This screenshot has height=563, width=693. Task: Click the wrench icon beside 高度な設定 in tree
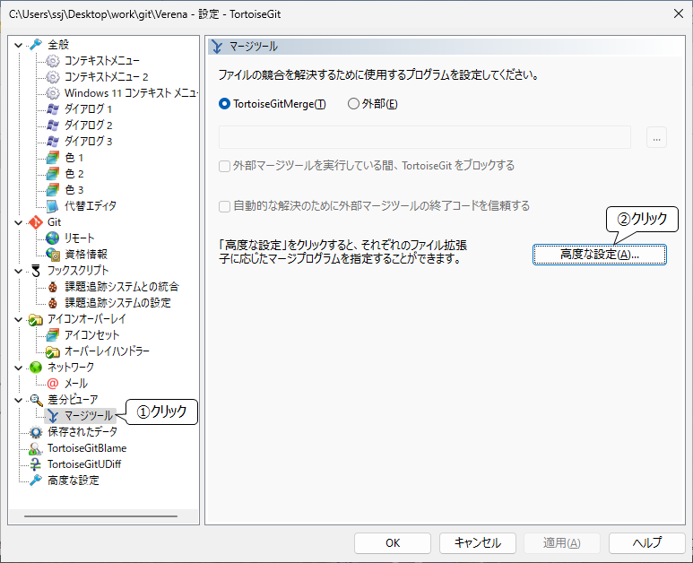point(36,481)
